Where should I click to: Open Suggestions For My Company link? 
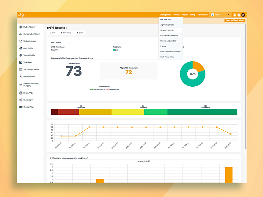(31, 85)
